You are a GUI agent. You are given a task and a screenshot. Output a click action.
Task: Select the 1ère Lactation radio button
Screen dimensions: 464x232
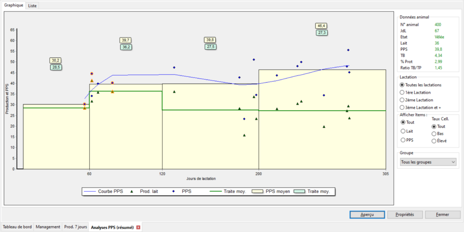pos(402,92)
